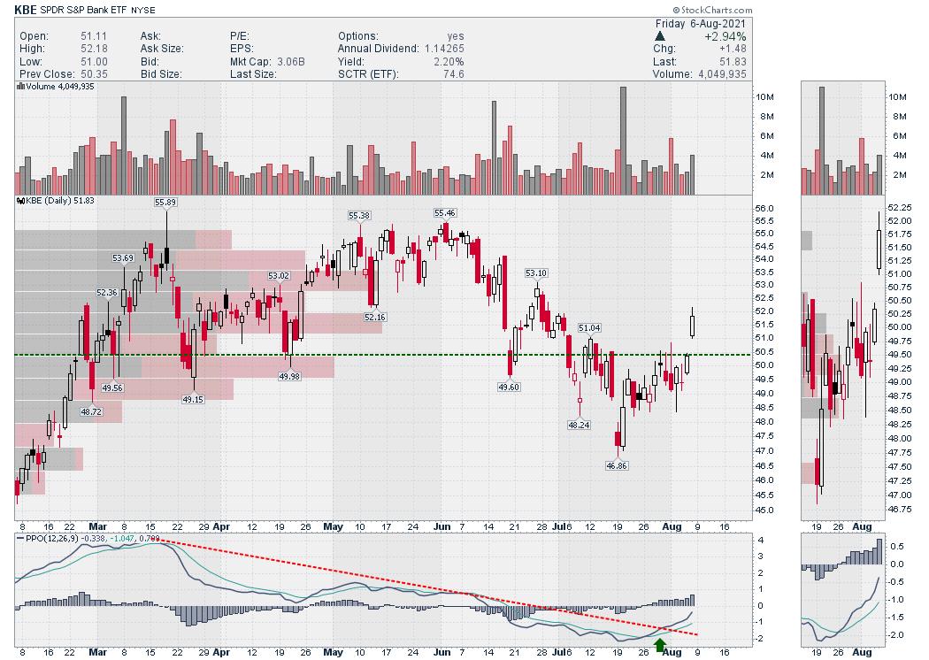Click the 55.46 peak price label
The image size is (929, 660).
point(444,213)
